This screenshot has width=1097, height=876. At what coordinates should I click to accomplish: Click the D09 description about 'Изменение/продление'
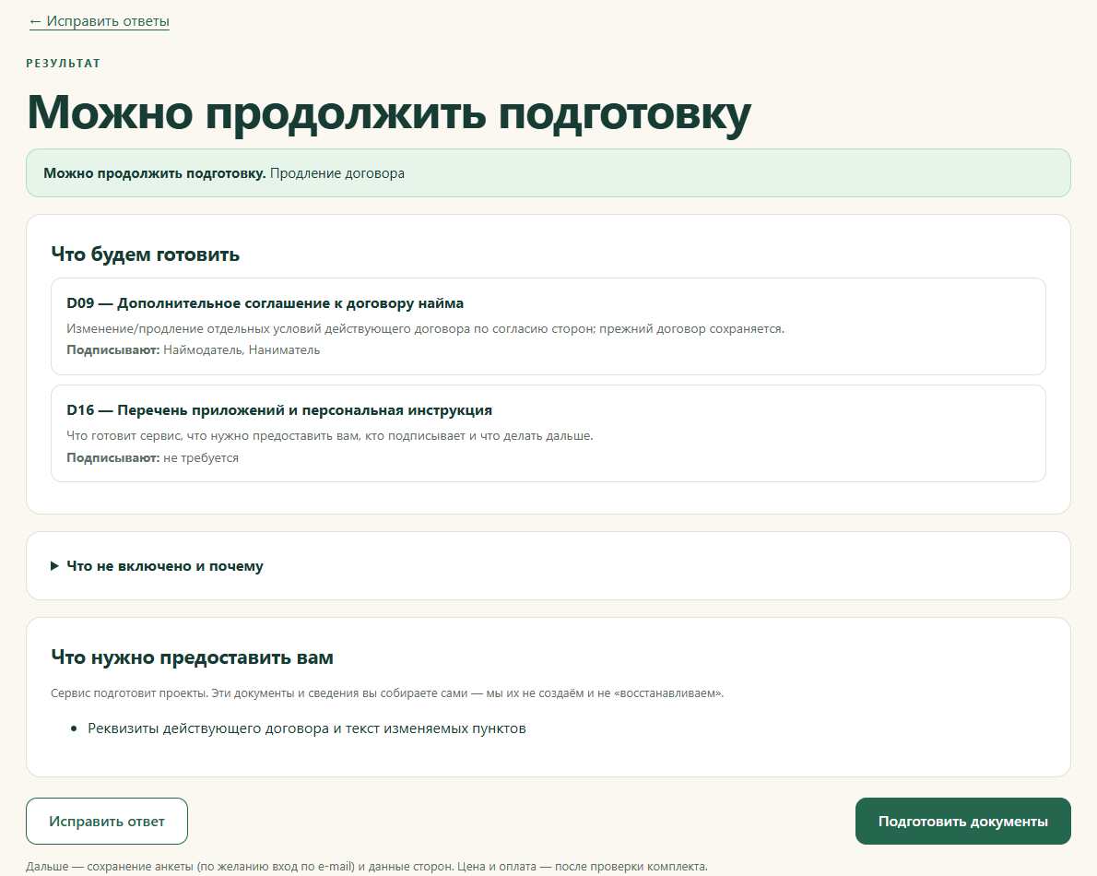425,328
